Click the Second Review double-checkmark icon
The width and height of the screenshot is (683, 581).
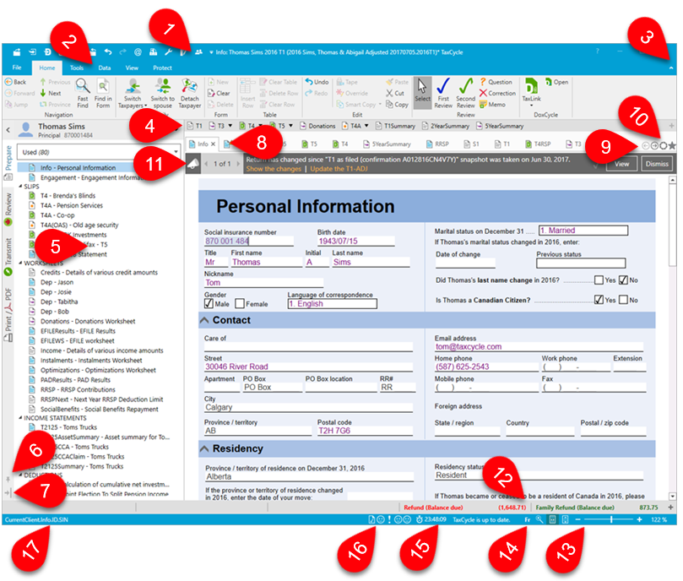465,85
